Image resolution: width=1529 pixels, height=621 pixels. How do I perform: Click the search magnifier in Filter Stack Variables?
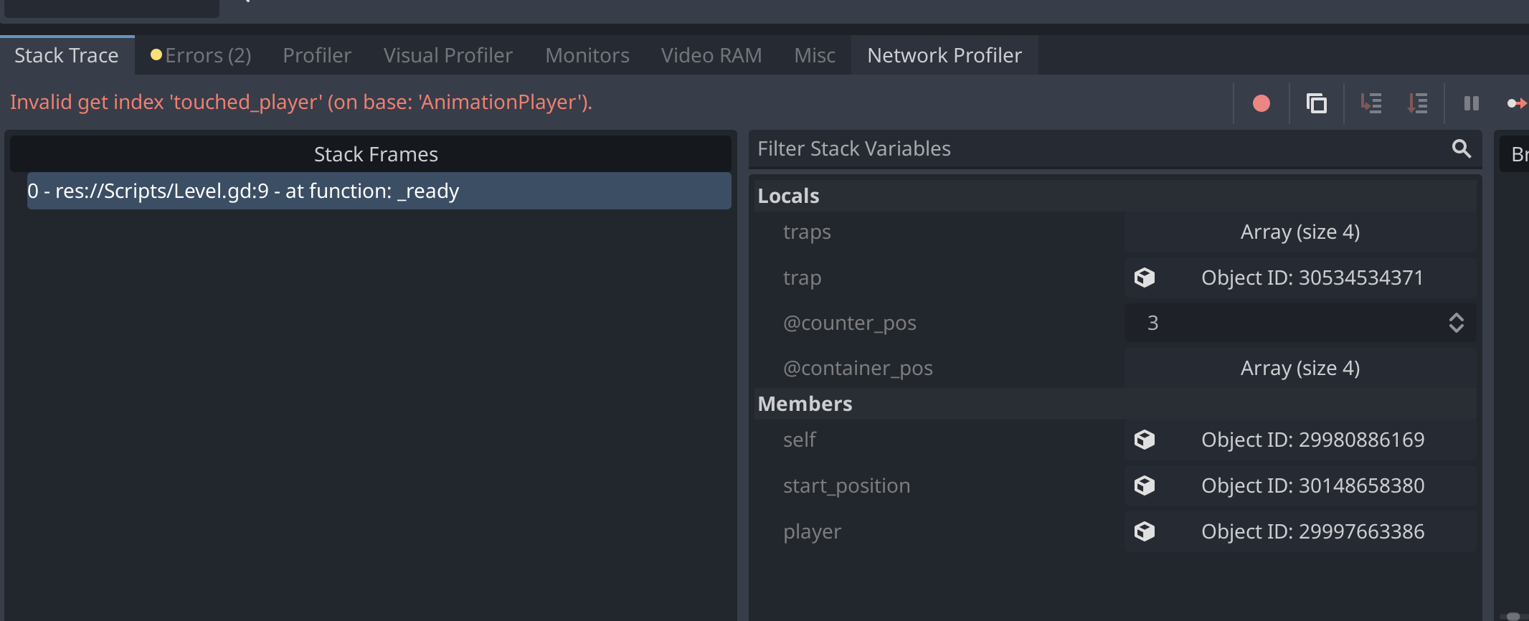pos(1461,148)
